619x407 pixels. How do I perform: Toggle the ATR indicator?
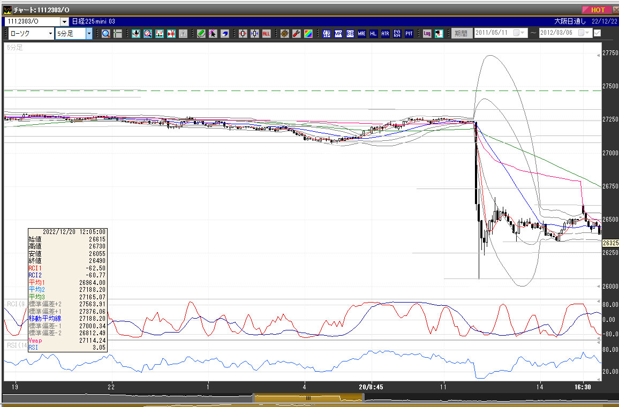coord(386,34)
